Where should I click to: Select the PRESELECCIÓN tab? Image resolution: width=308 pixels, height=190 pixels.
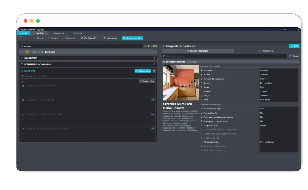click(267, 51)
